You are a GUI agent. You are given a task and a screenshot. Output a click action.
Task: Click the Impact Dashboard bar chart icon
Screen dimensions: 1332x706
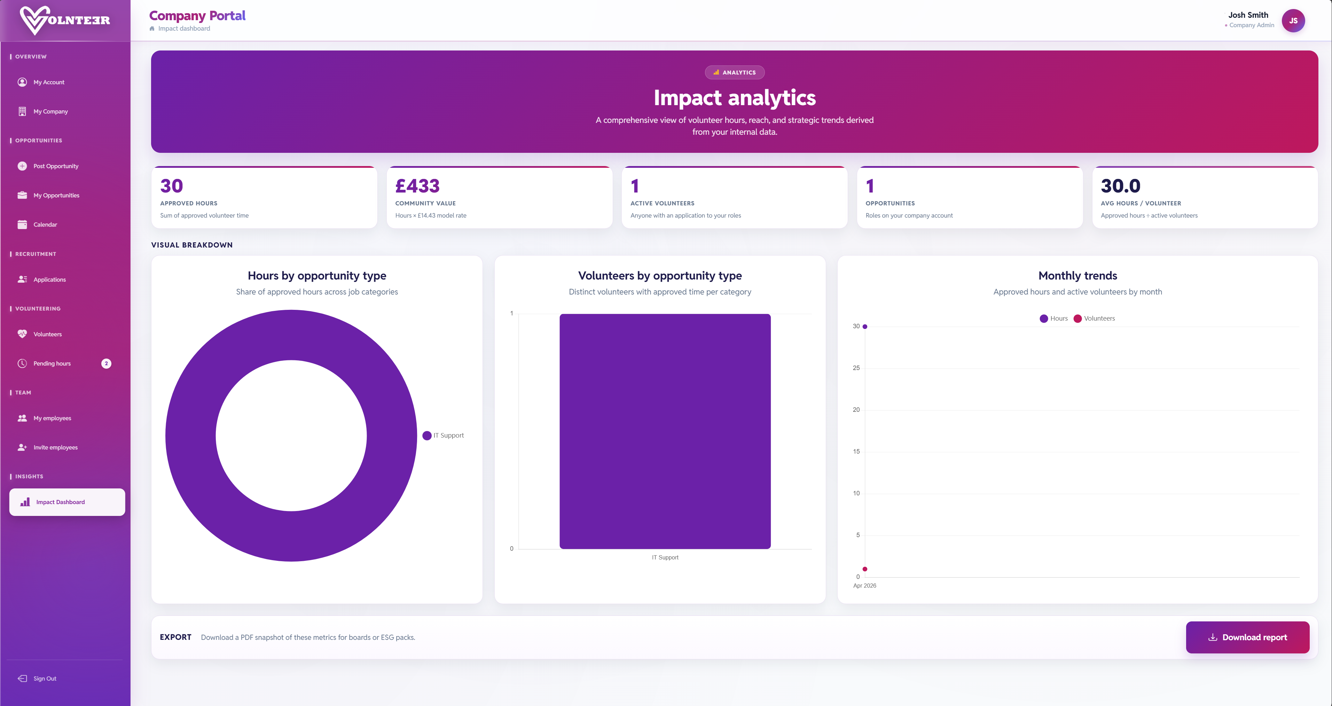pos(25,502)
